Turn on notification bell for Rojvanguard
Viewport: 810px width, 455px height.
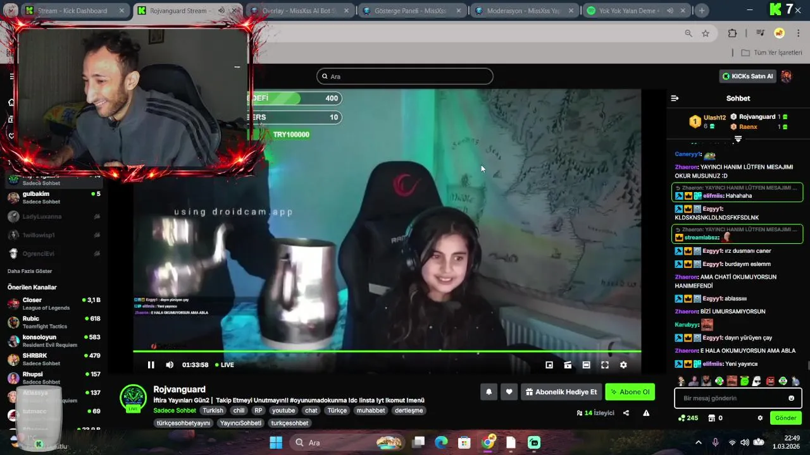coord(489,392)
